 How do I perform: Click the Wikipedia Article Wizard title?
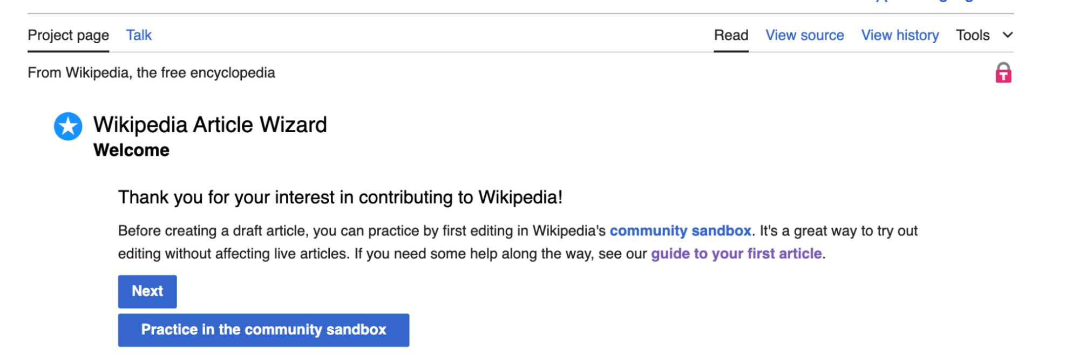point(210,124)
